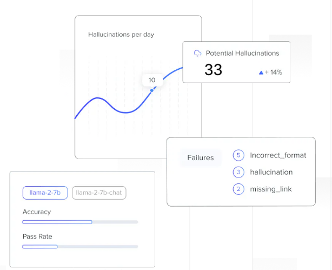The width and height of the screenshot is (332, 270).
Task: Click the Pass Rate progress bar
Action: click(80, 246)
